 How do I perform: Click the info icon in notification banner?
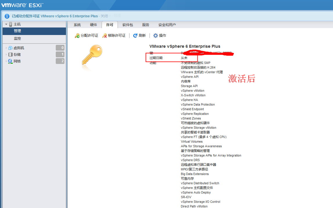[x=7, y=16]
